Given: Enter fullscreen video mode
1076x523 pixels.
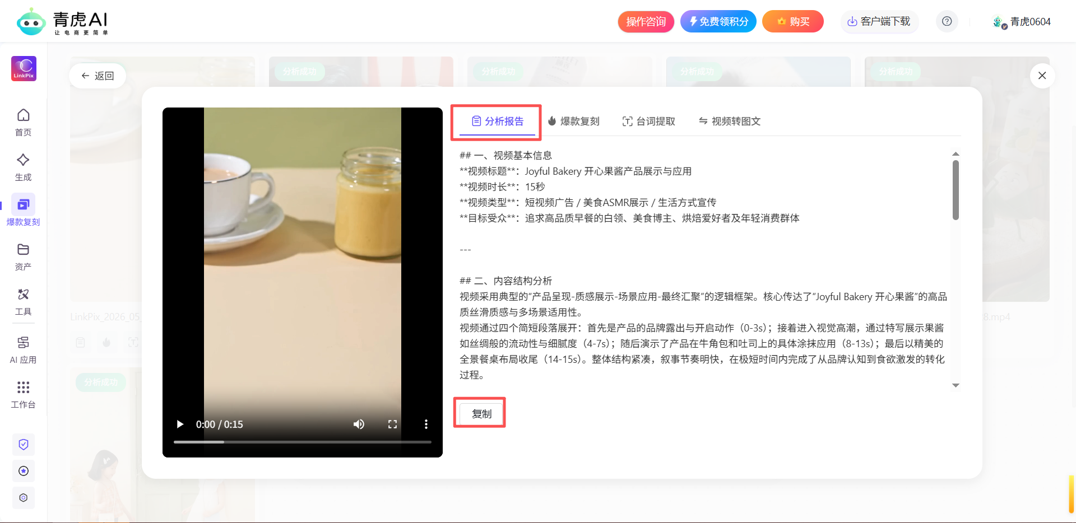Looking at the screenshot, I should pyautogui.click(x=392, y=424).
